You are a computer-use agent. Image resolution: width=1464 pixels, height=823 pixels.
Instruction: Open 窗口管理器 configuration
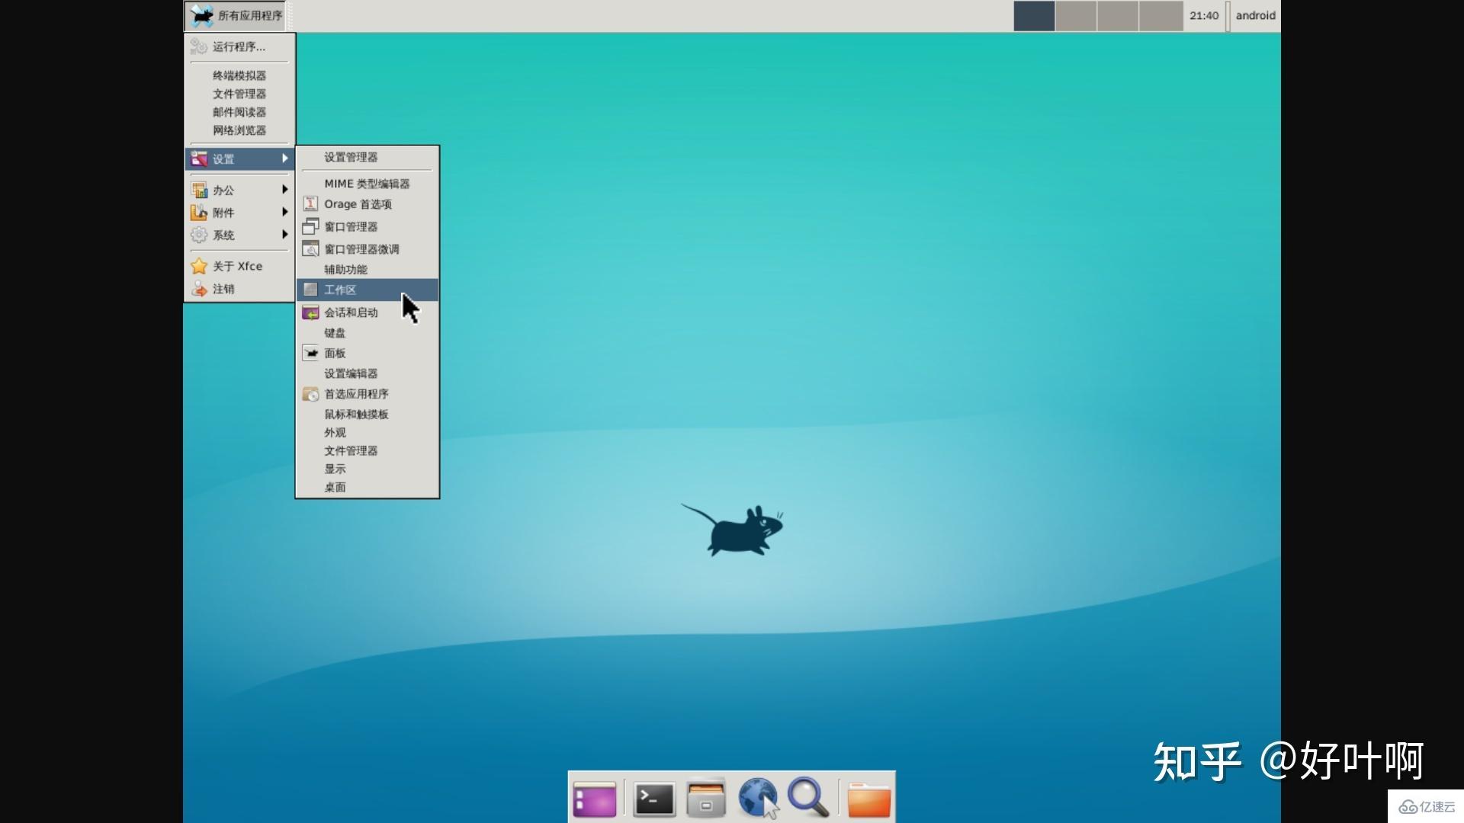click(350, 226)
